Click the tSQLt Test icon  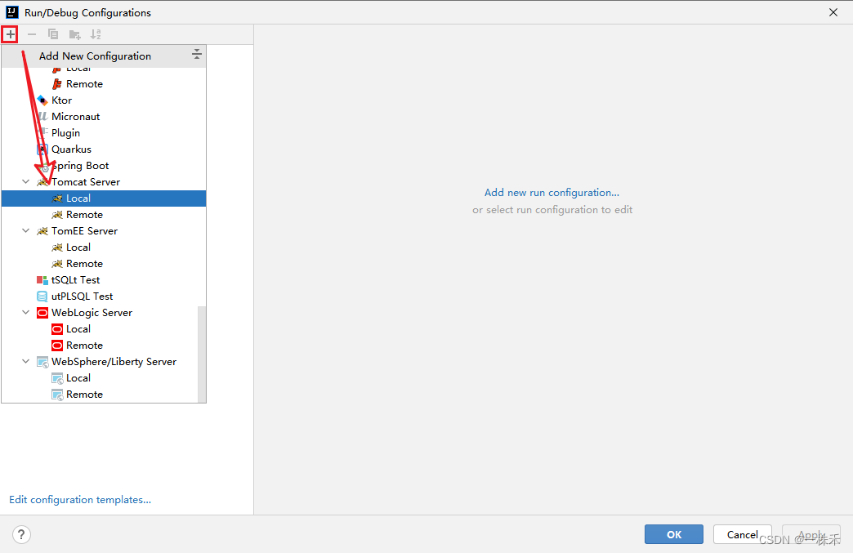(x=42, y=280)
